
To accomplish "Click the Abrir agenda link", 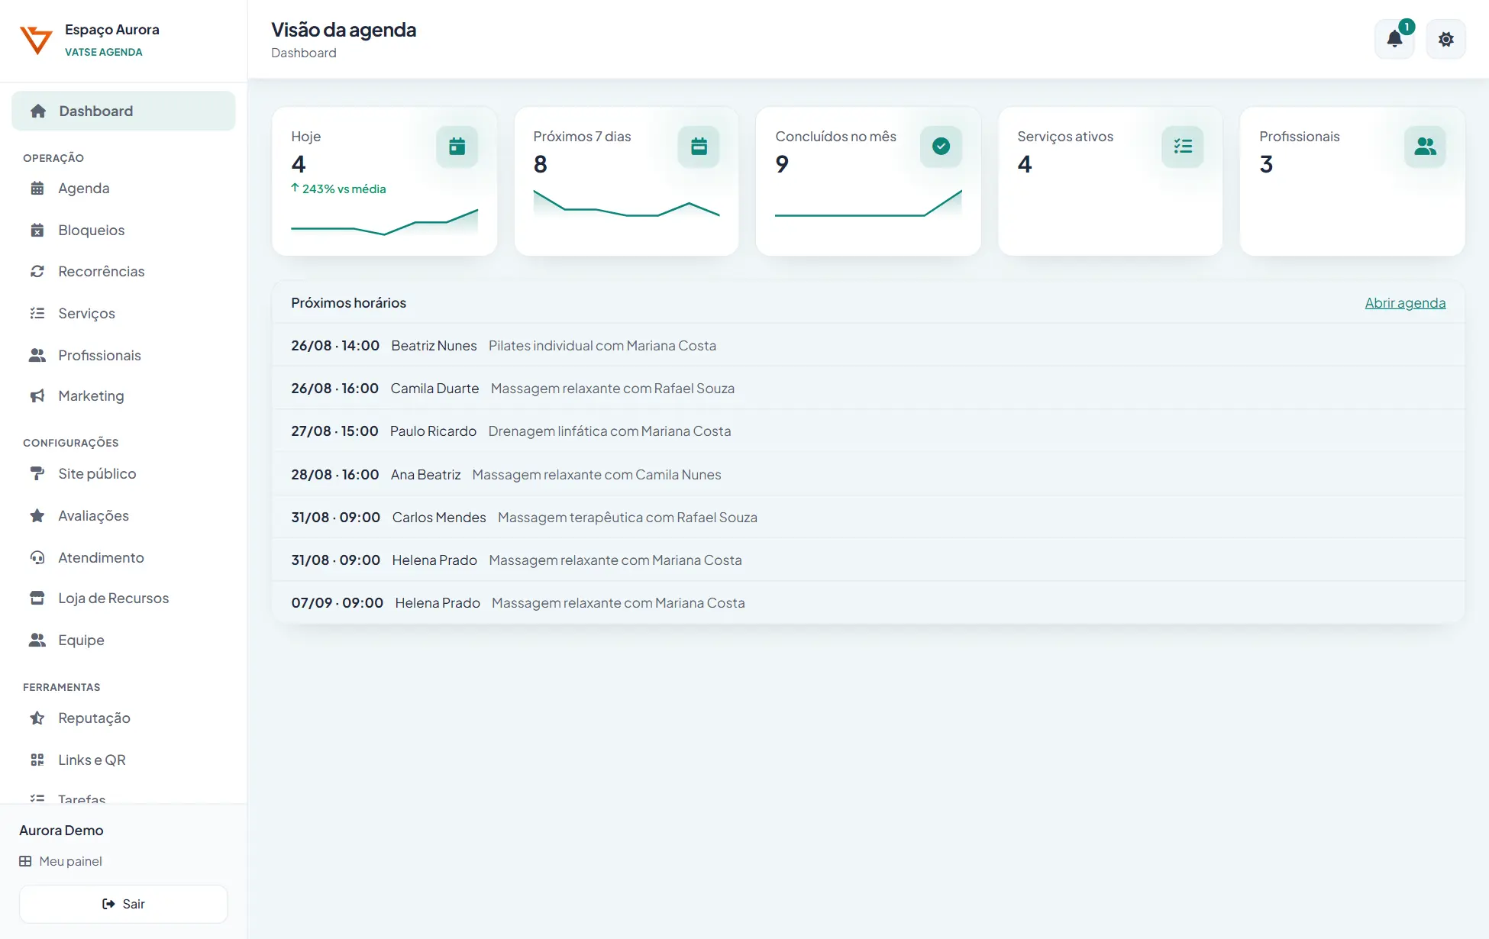I will click(x=1405, y=303).
